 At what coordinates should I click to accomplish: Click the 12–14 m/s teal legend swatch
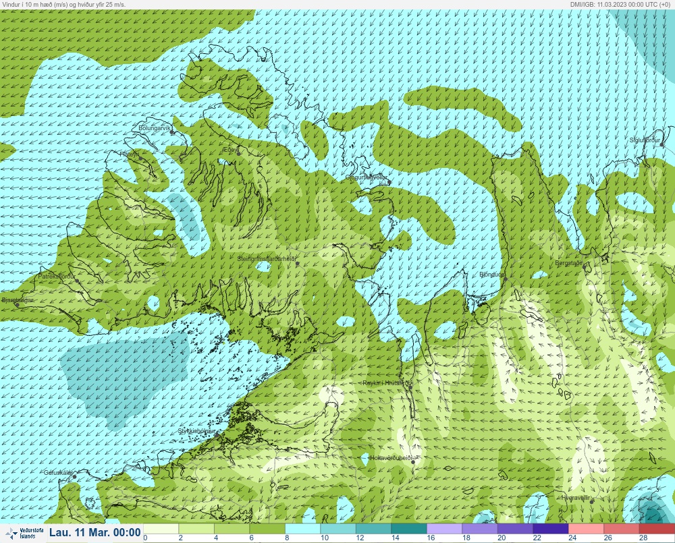[374, 528]
